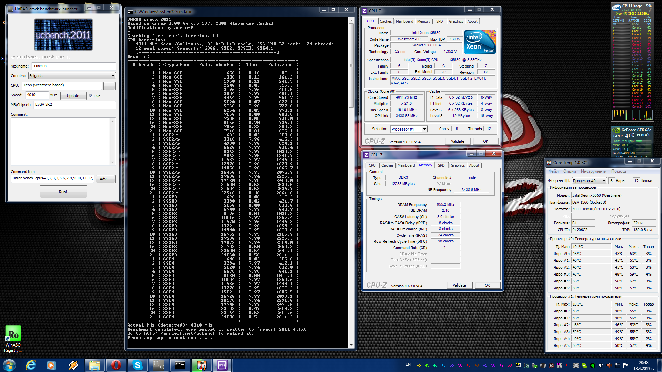The width and height of the screenshot is (662, 372).
Task: Open Core Temp Процесор #0 dropdown
Action: 589,181
